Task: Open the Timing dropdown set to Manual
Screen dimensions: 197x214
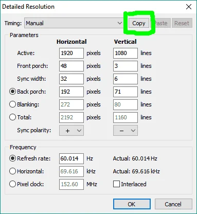Action: point(74,23)
